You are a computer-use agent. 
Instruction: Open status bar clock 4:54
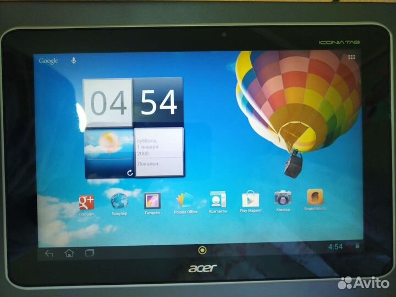pyautogui.click(x=335, y=246)
